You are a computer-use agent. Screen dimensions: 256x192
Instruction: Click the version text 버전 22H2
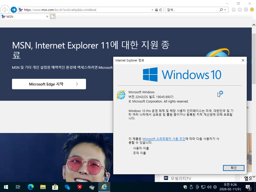click(x=151, y=97)
